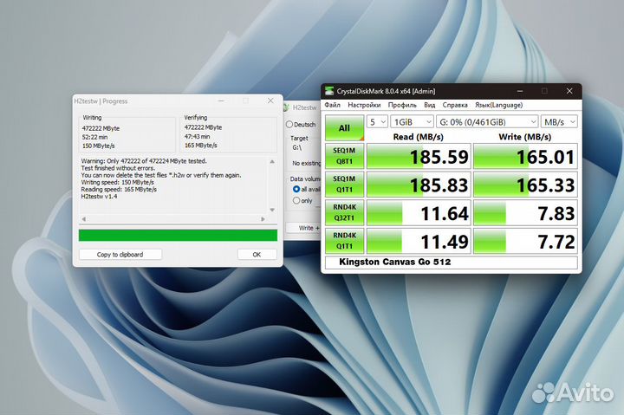Click the Write + button in H2testw window

pyautogui.click(x=303, y=228)
